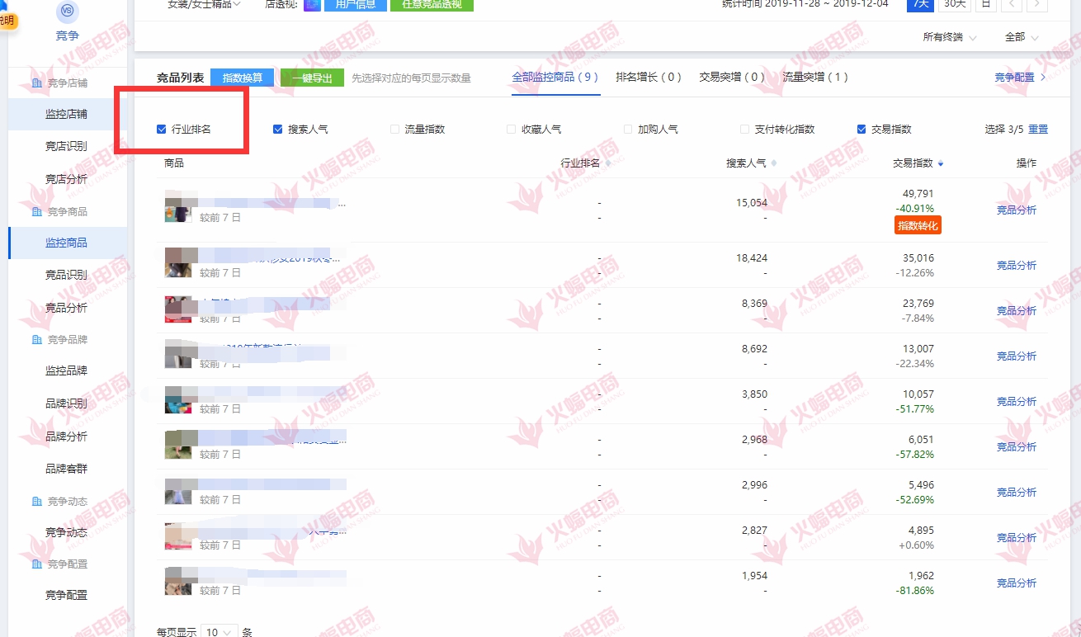Open the 女装/女士精品 category dropdown
Screen dimensions: 1081x637
pyautogui.click(x=204, y=4)
